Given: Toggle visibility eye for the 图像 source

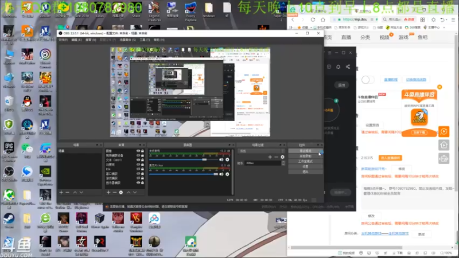Looking at the screenshot, I should point(138,151).
